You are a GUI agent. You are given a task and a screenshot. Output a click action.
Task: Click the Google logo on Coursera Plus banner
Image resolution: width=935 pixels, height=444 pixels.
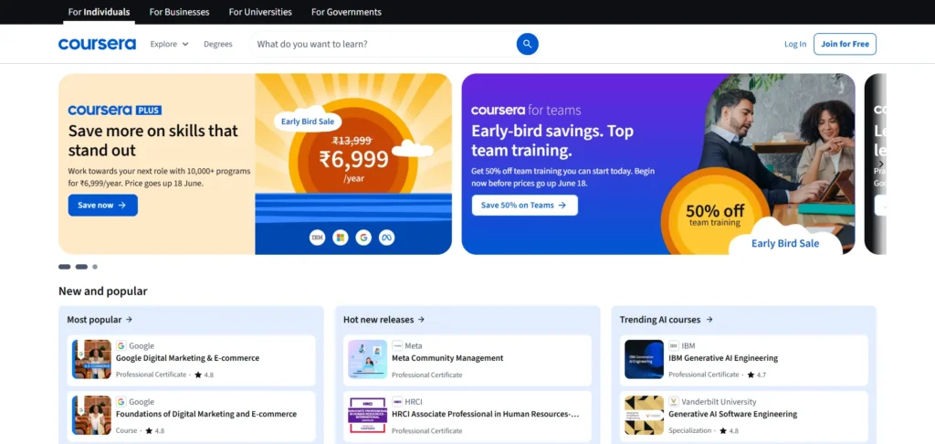click(x=363, y=238)
